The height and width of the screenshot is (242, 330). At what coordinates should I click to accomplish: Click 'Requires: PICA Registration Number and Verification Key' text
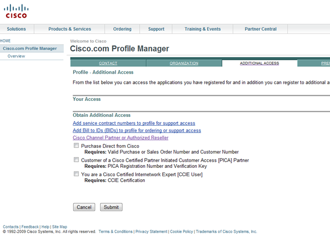[145, 166]
